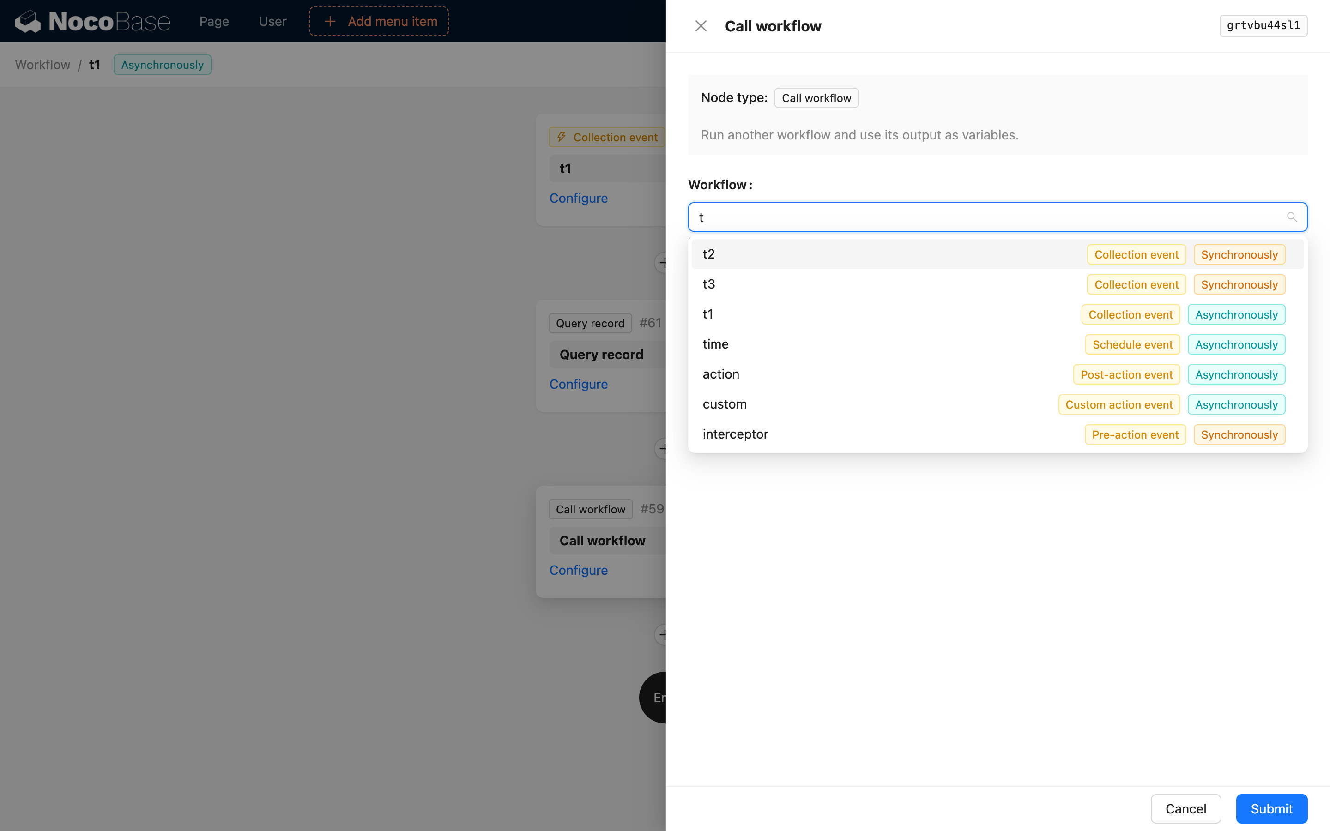Cancel the Call workflow dialog
This screenshot has height=831, width=1330.
[1185, 808]
